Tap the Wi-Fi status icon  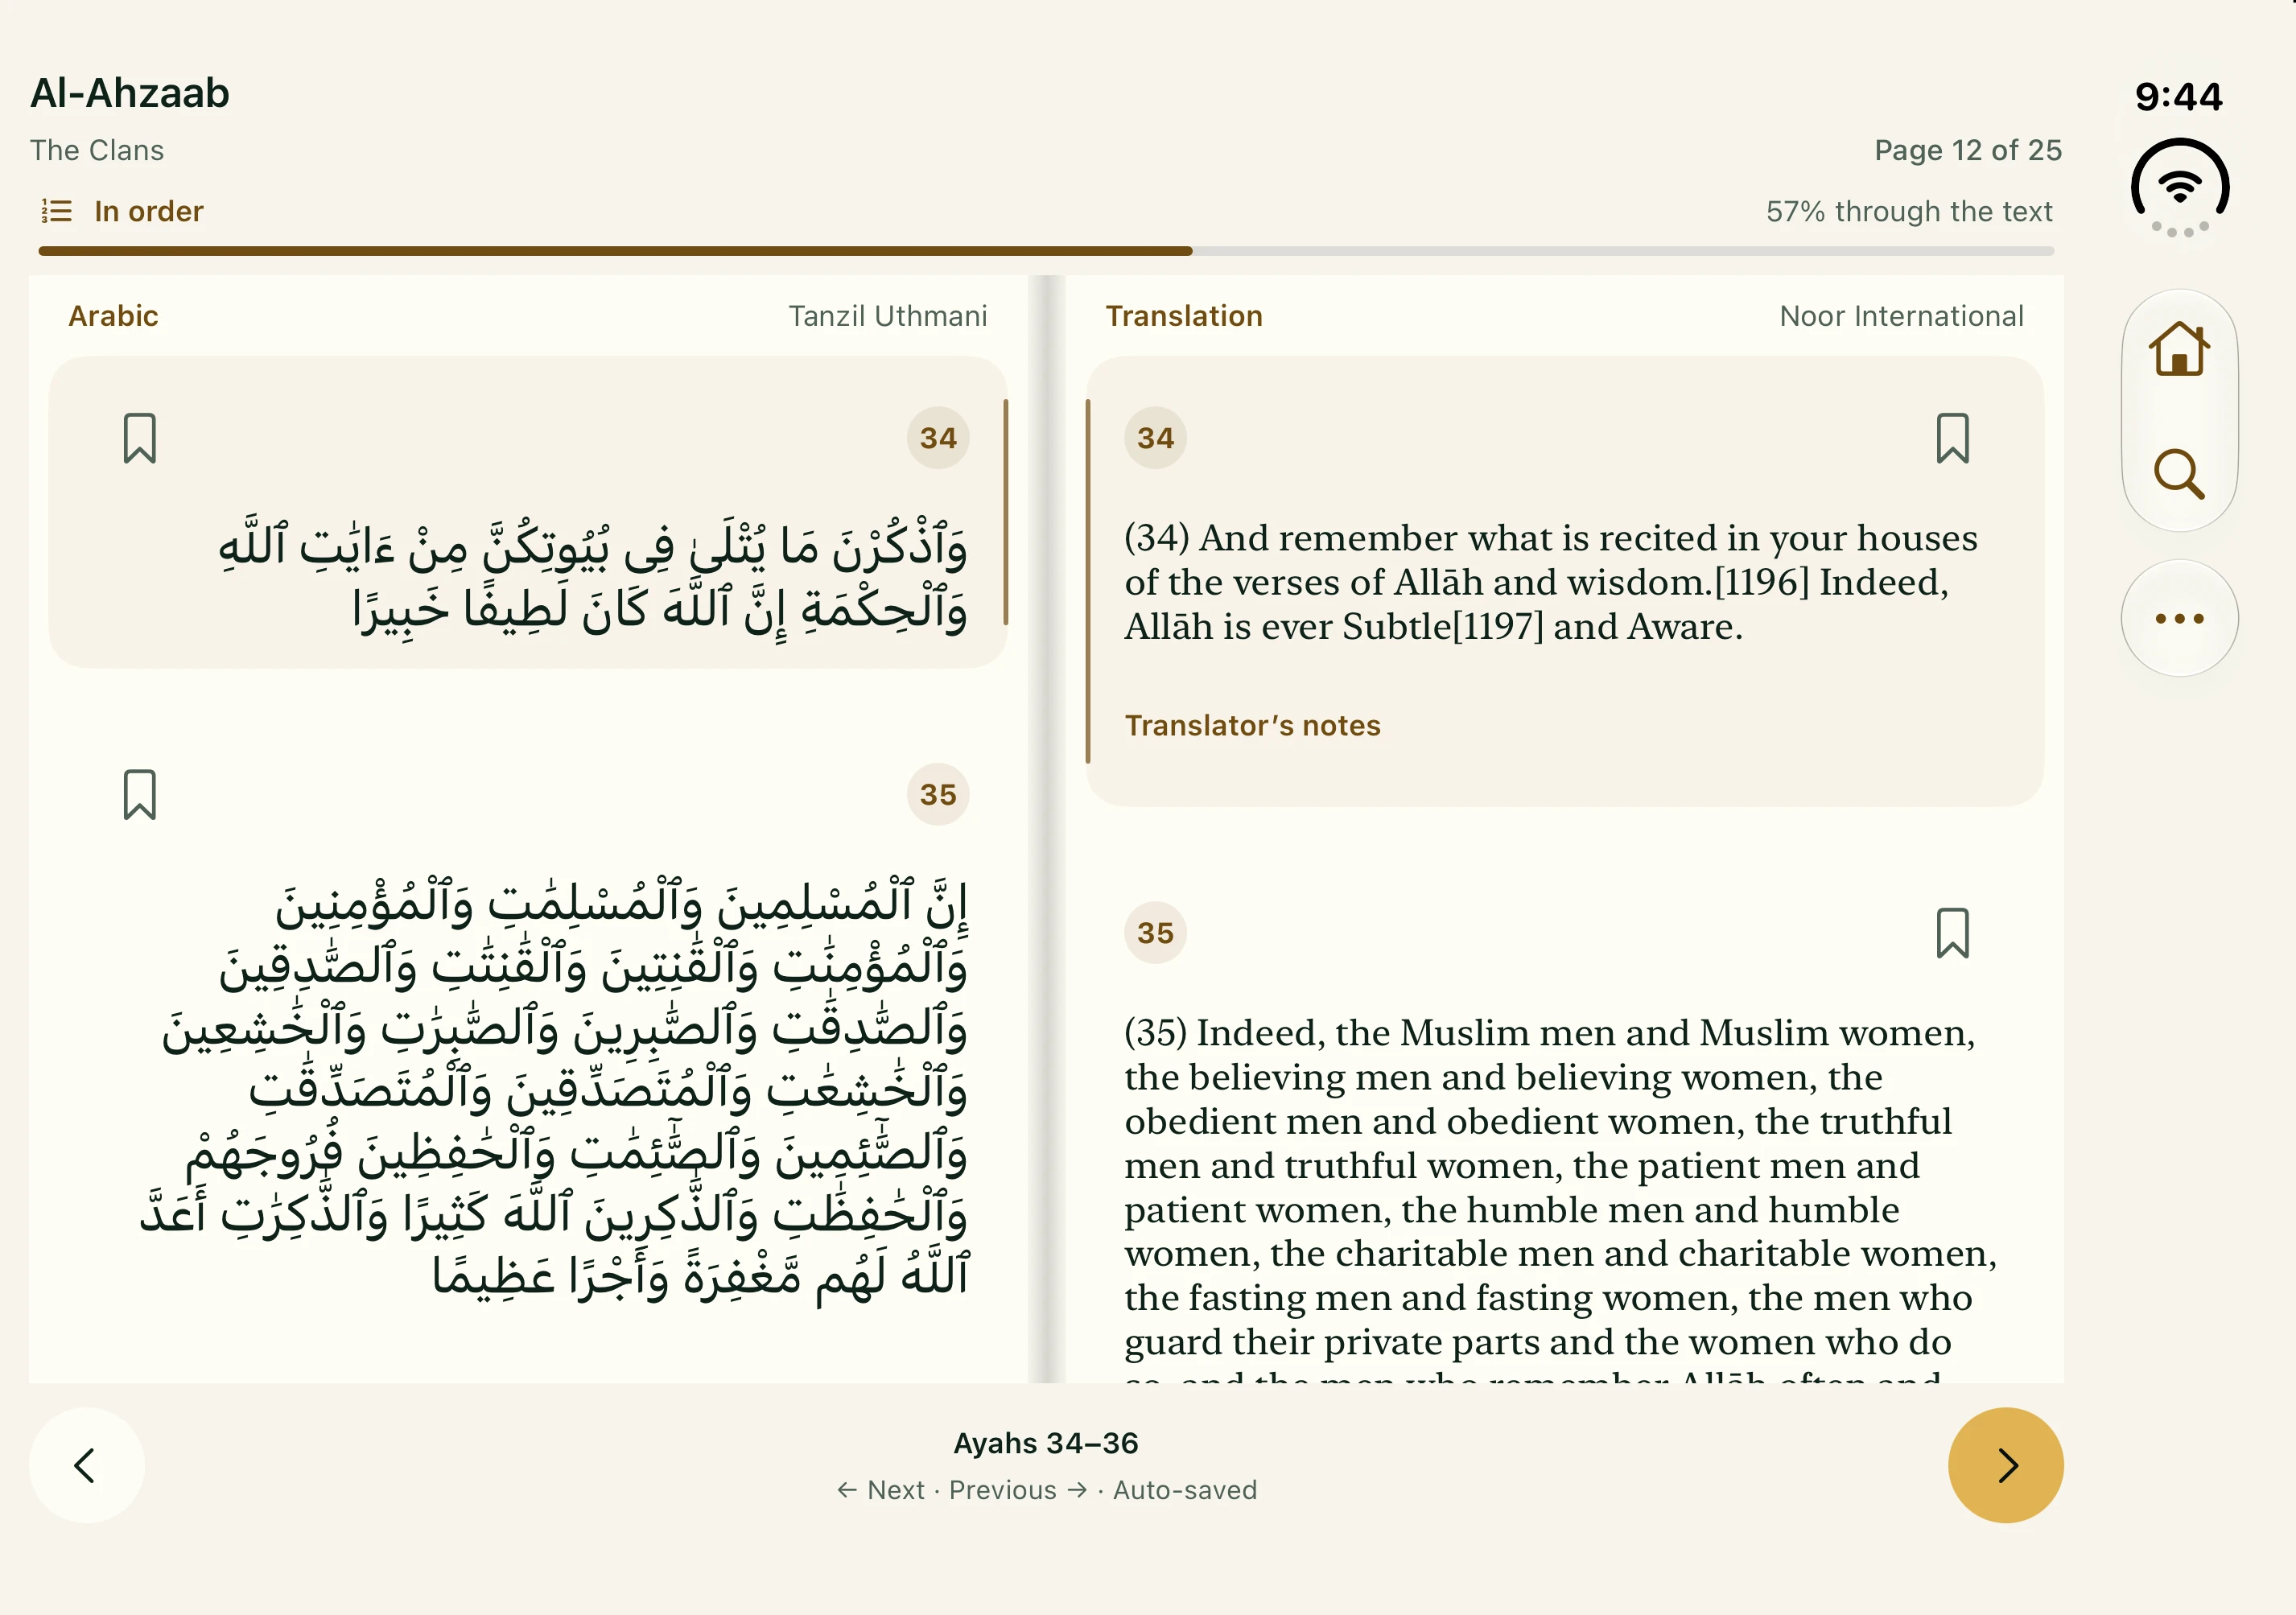2179,187
